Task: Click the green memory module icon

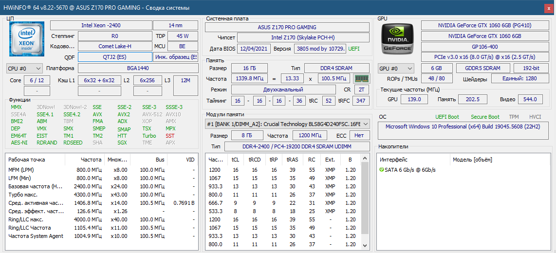Action: coord(361,78)
